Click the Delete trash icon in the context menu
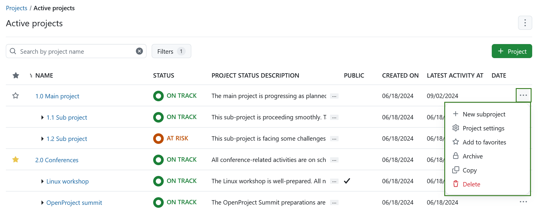This screenshot has width=538, height=213. tap(456, 184)
